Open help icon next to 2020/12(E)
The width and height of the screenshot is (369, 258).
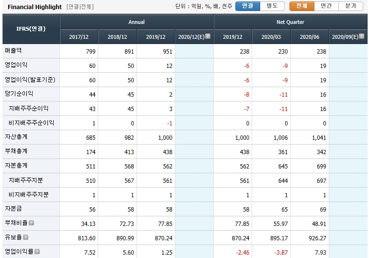[208, 36]
